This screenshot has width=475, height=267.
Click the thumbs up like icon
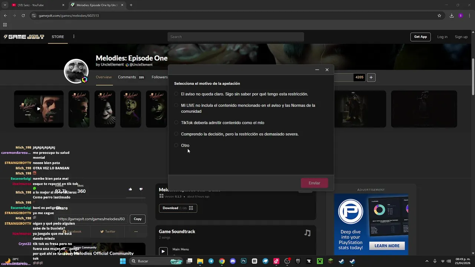pyautogui.click(x=130, y=189)
